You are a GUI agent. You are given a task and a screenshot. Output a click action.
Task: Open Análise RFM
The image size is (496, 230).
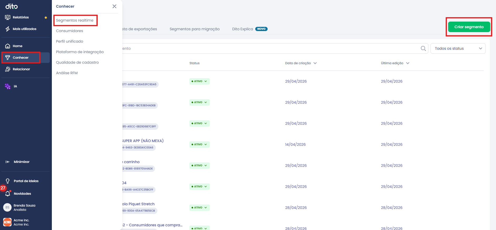(67, 73)
